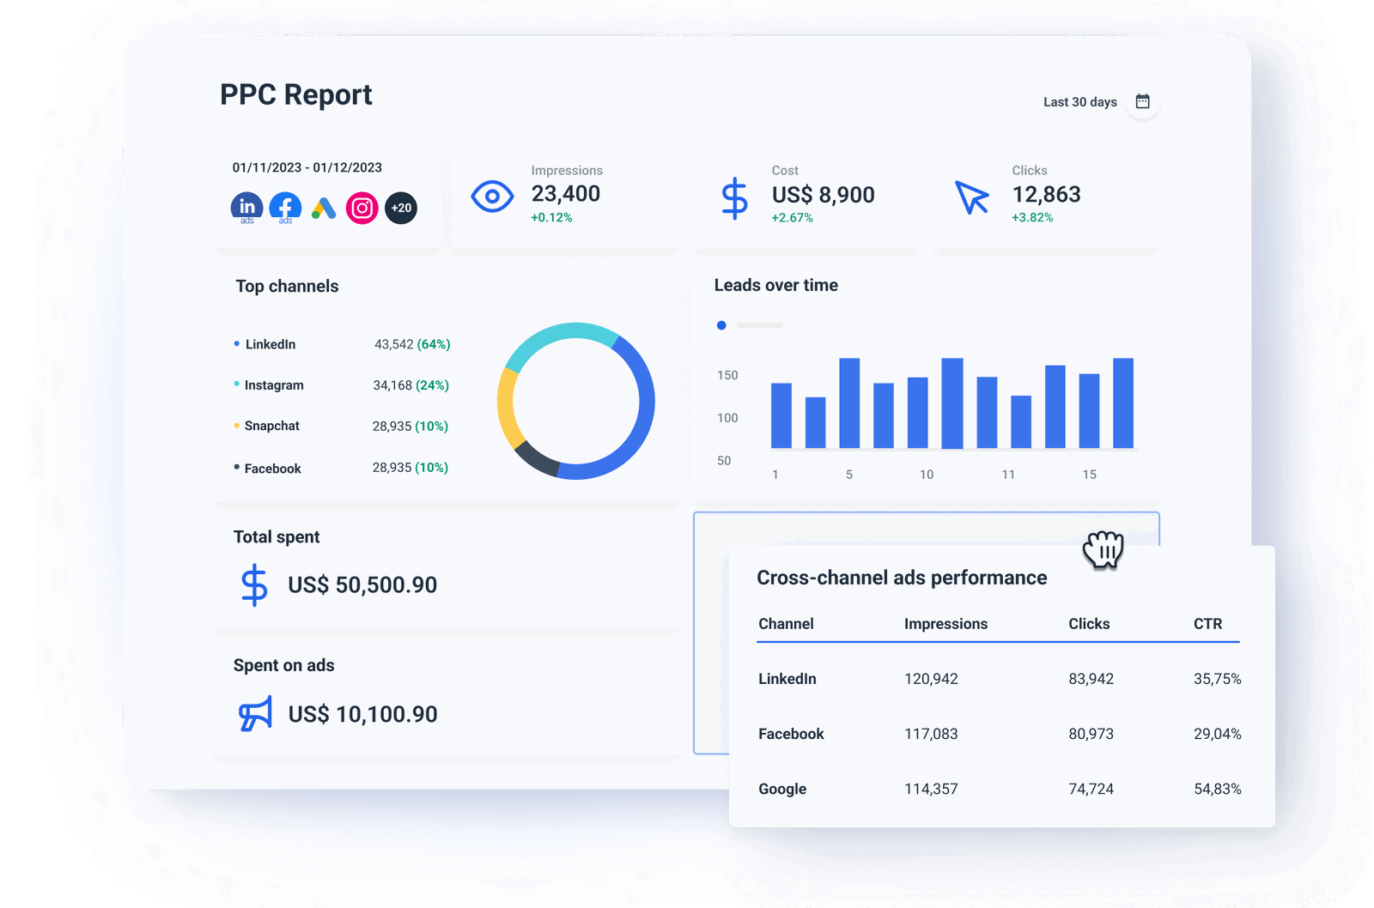Click the dollar icon beside Cost metric
Viewport: 1374px width, 908px height.
[x=734, y=199]
